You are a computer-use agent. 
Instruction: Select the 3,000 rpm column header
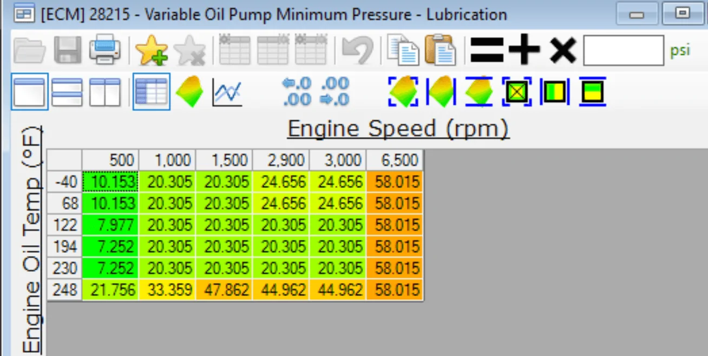point(338,160)
